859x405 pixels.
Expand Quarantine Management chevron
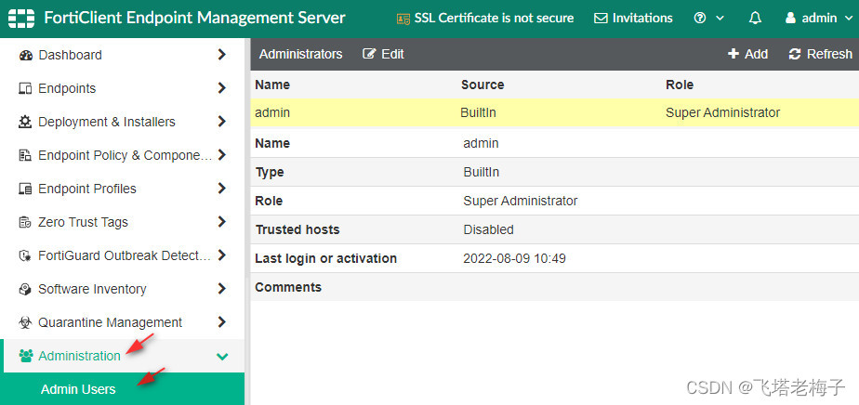(222, 321)
